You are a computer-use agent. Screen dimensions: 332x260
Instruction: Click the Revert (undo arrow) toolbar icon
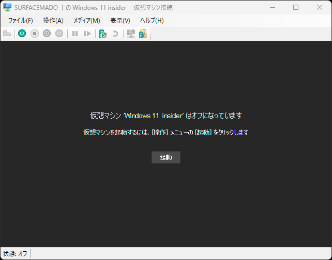[x=115, y=34]
